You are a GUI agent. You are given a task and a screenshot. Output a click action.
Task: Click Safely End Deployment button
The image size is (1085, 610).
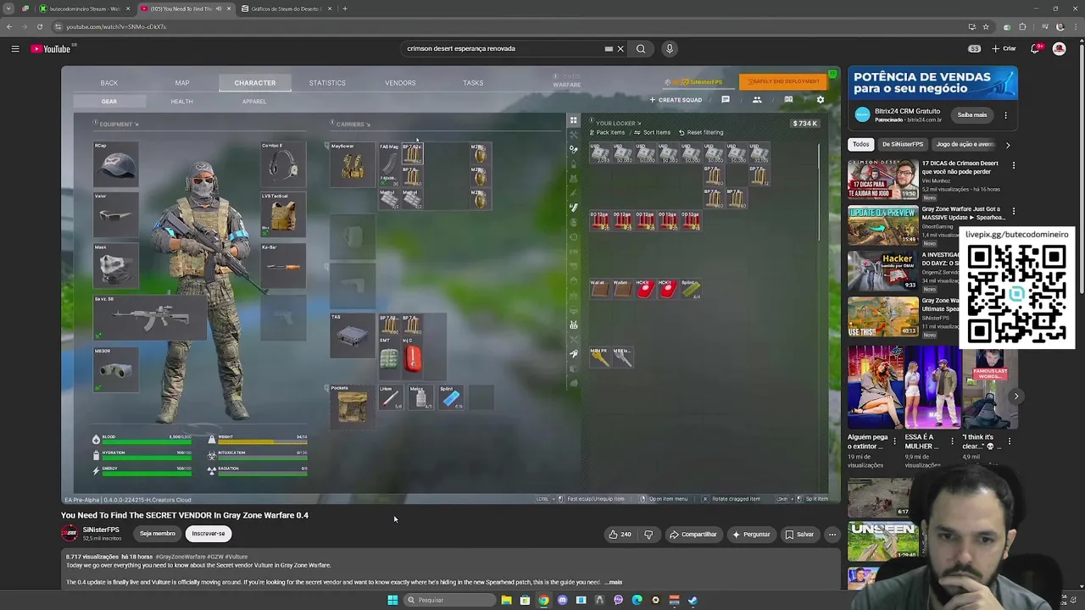coord(783,81)
